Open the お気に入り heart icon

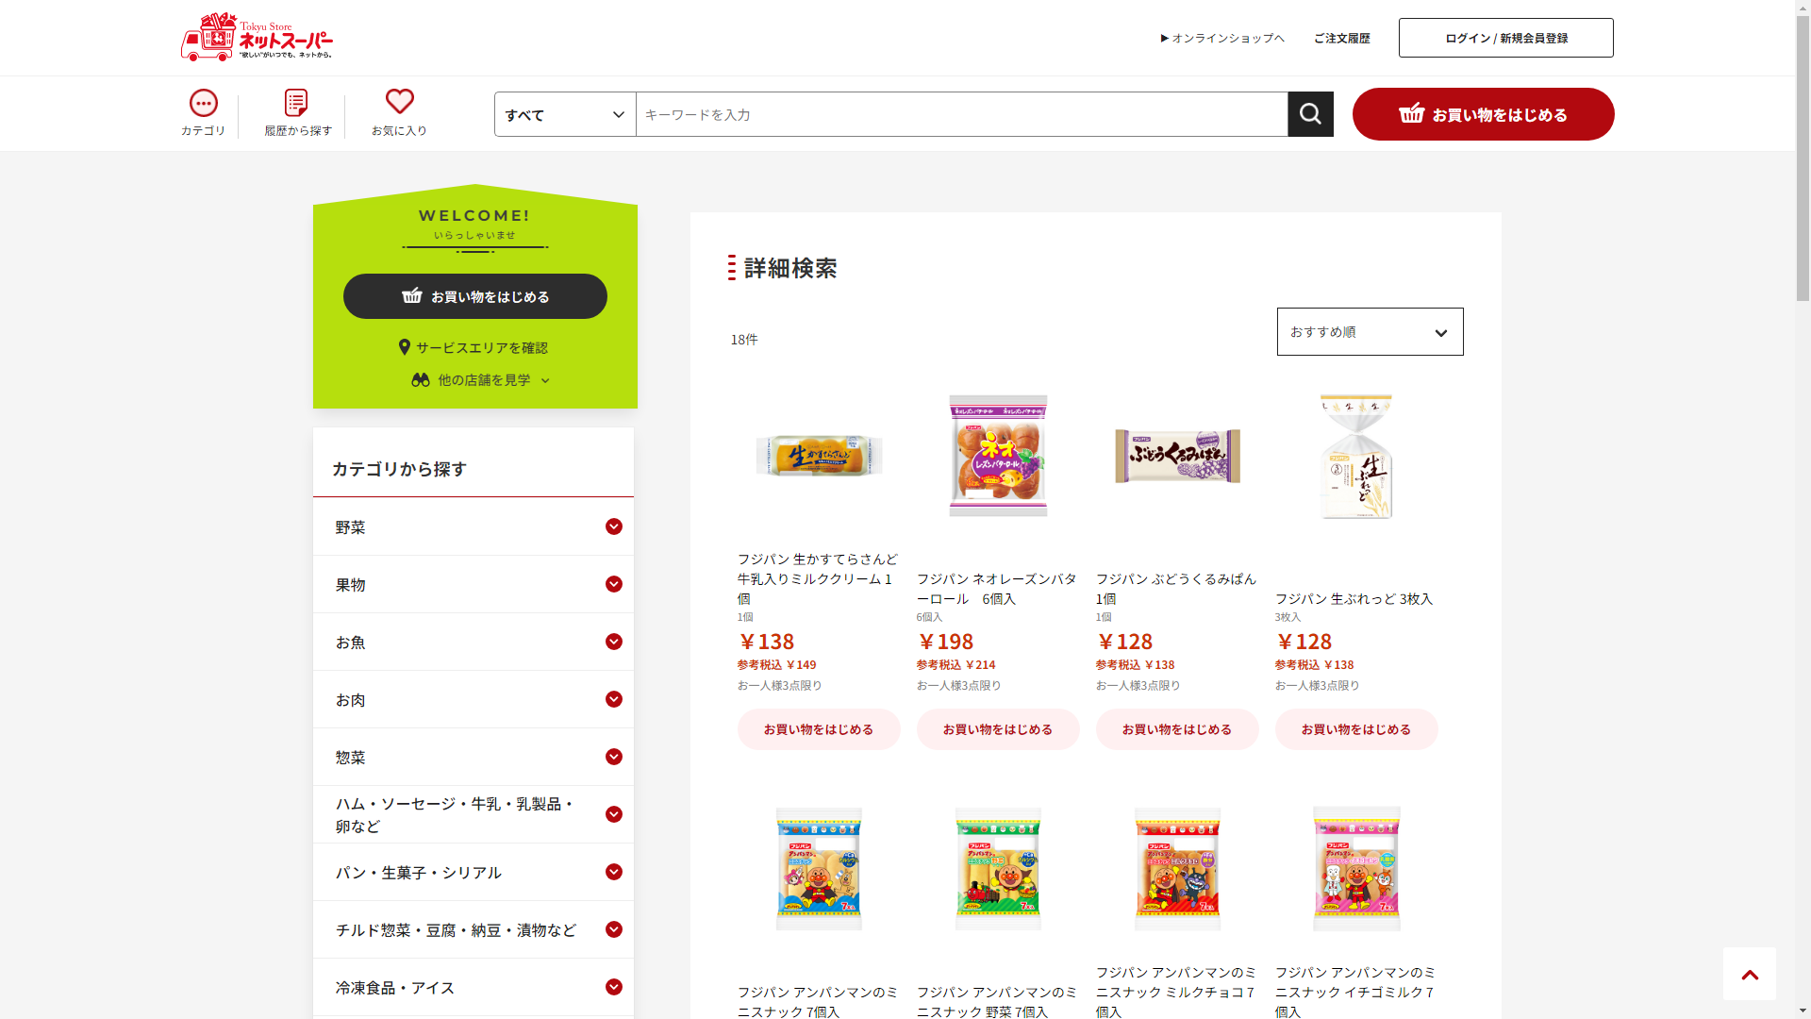399,113
